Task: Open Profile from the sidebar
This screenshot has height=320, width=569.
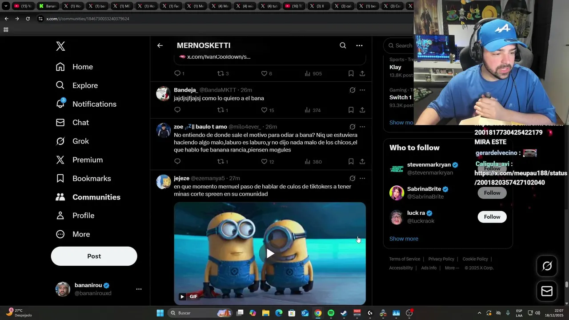Action: pos(75,216)
